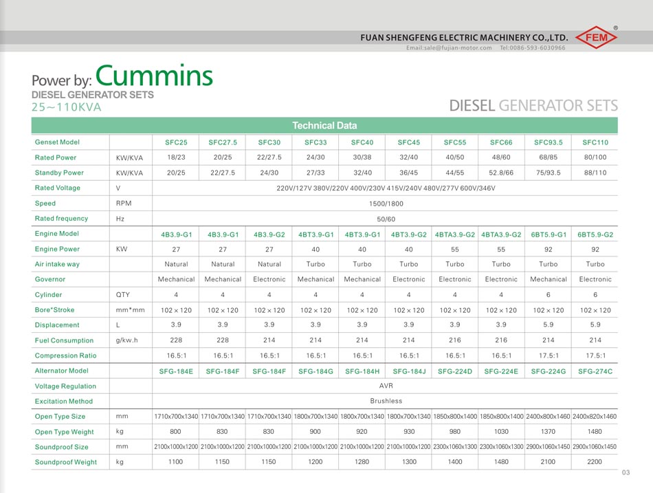Click the green Cummins heading
This screenshot has height=493, width=653.
tap(154, 76)
